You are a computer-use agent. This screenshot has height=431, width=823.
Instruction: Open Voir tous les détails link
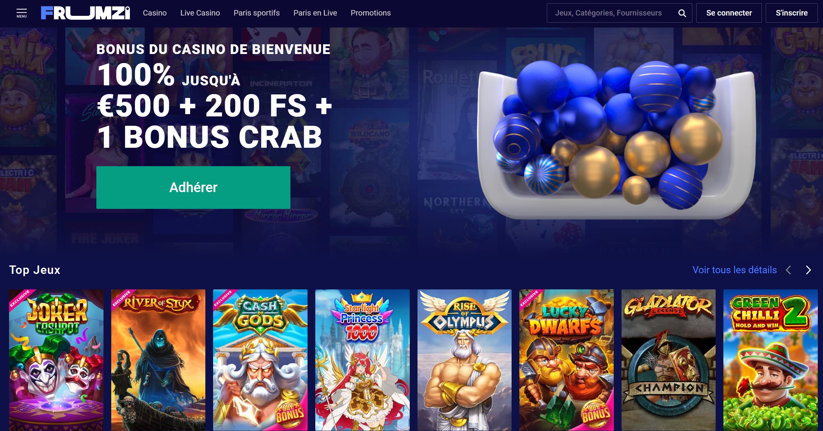pos(734,270)
